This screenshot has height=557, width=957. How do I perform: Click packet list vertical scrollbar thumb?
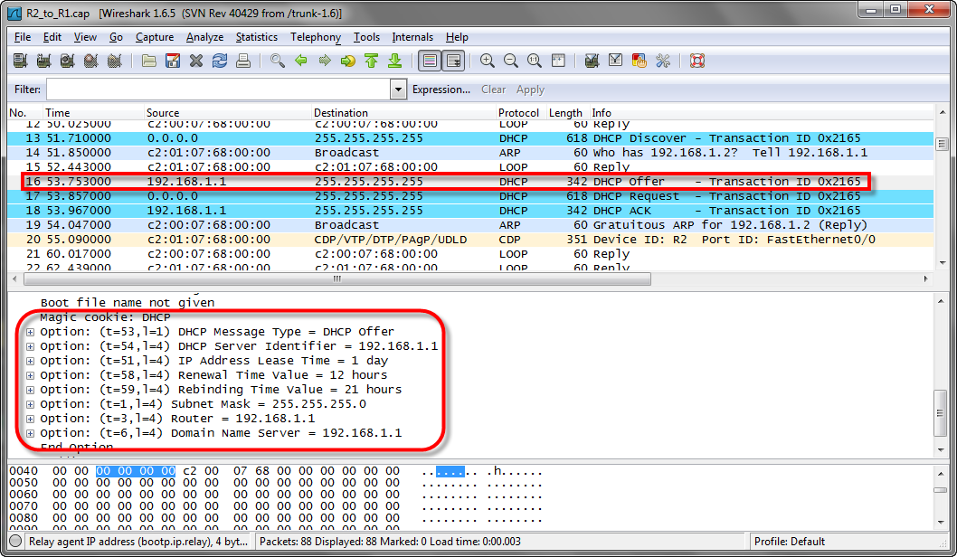tap(941, 145)
